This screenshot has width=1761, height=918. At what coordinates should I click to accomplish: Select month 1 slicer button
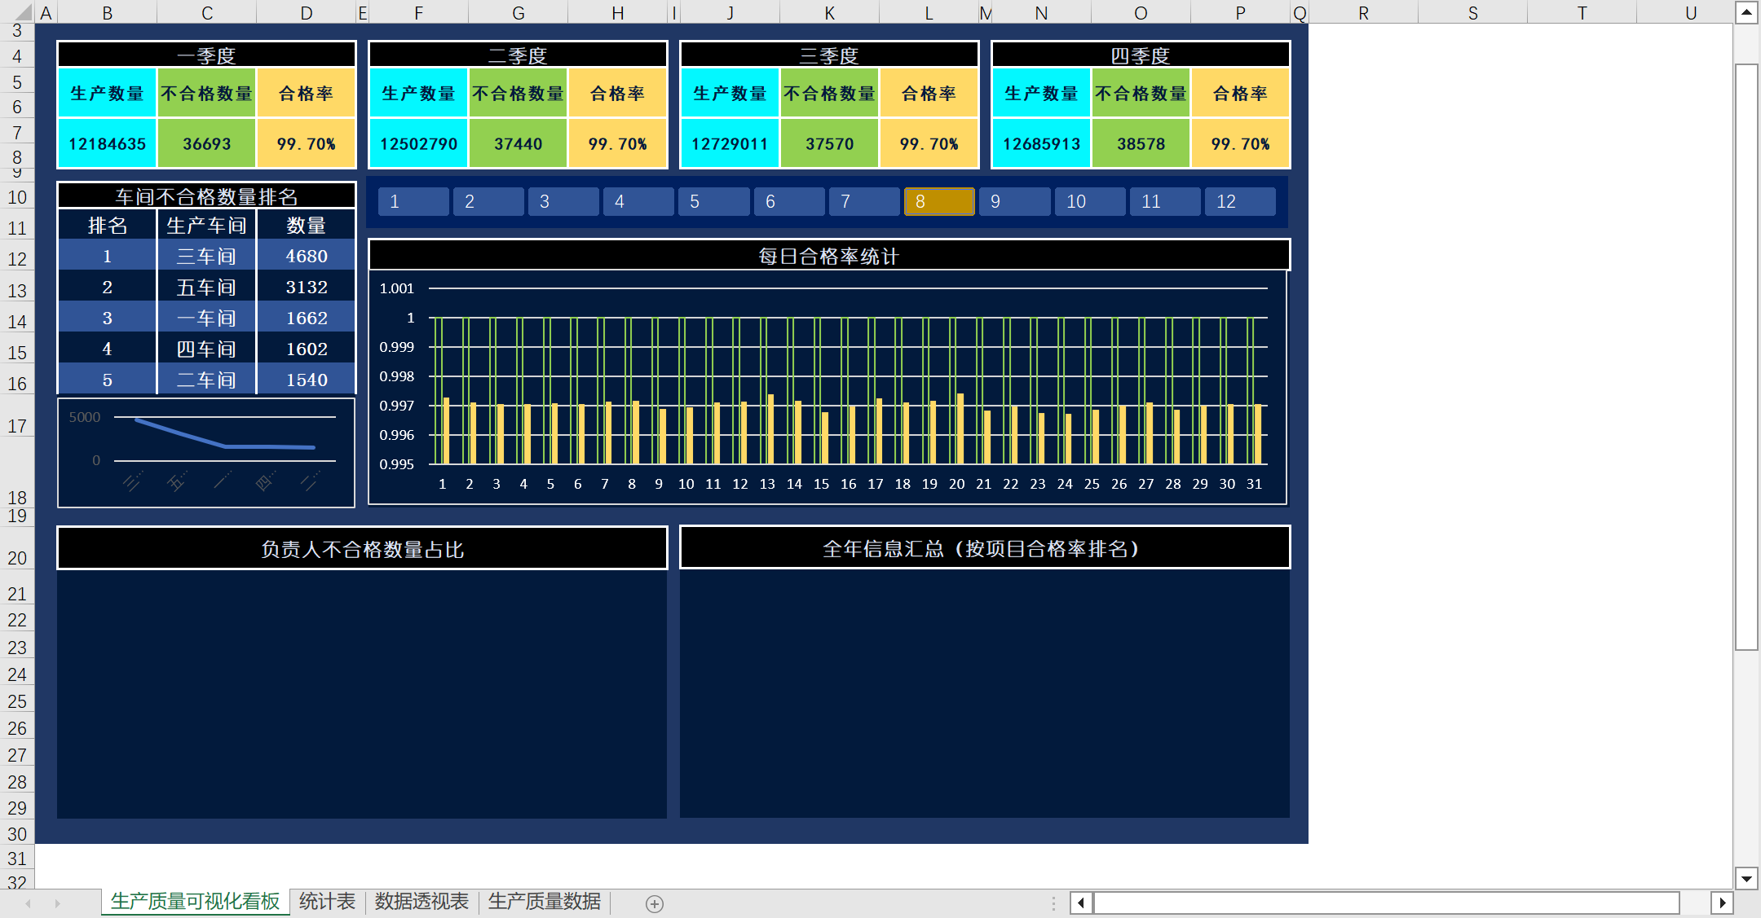413,201
